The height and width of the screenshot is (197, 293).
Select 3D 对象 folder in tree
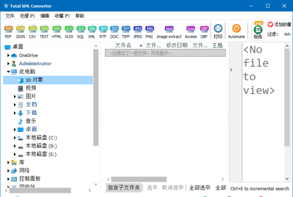48,80
